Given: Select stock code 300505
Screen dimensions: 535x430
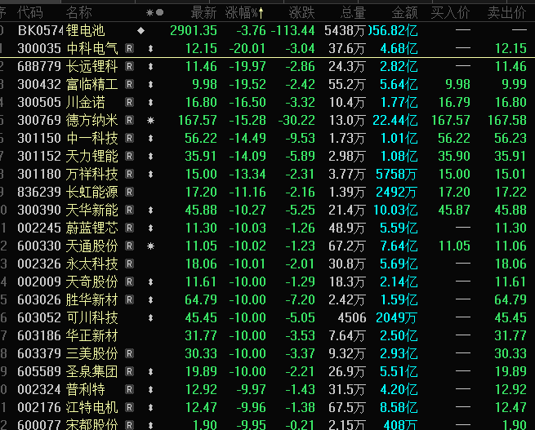Looking at the screenshot, I should point(39,102).
